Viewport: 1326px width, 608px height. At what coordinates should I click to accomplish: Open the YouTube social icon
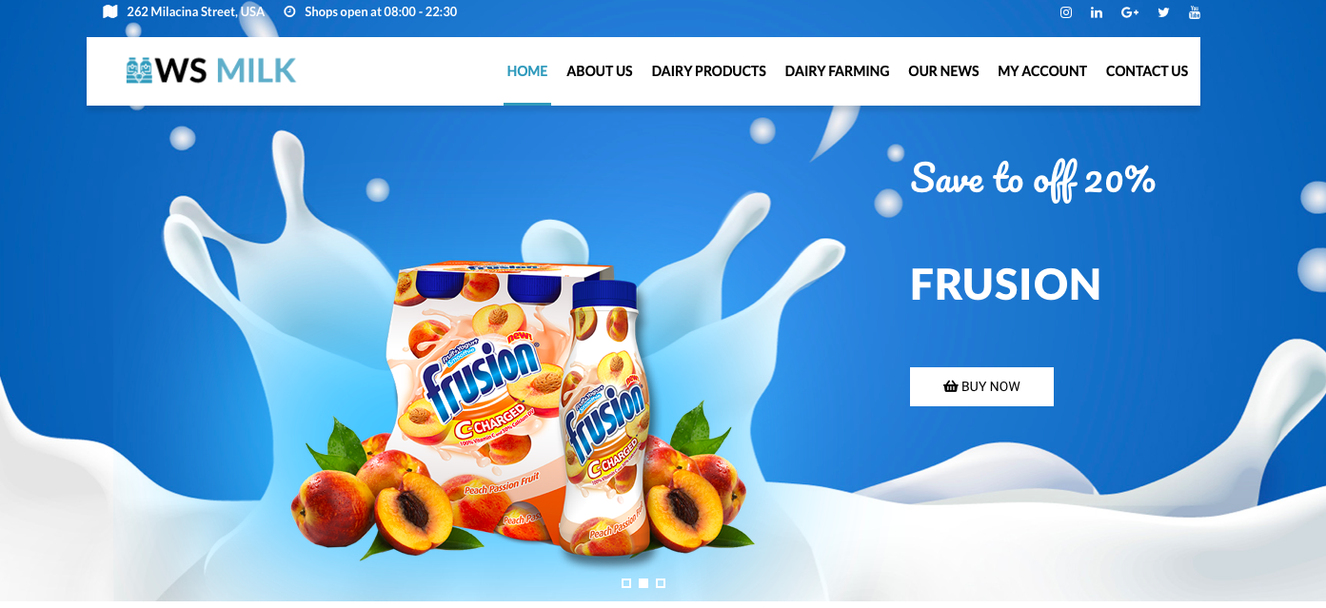click(1195, 12)
